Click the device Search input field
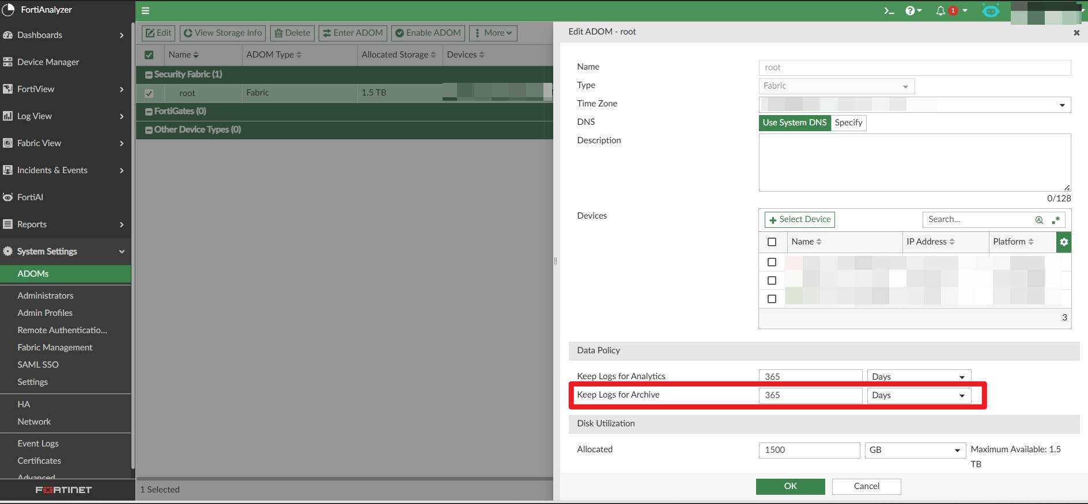This screenshot has width=1088, height=504. pos(978,220)
